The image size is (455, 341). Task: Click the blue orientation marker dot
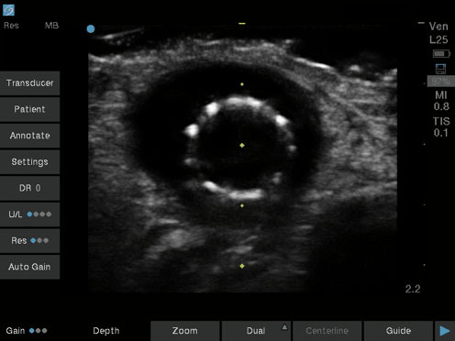tap(91, 29)
